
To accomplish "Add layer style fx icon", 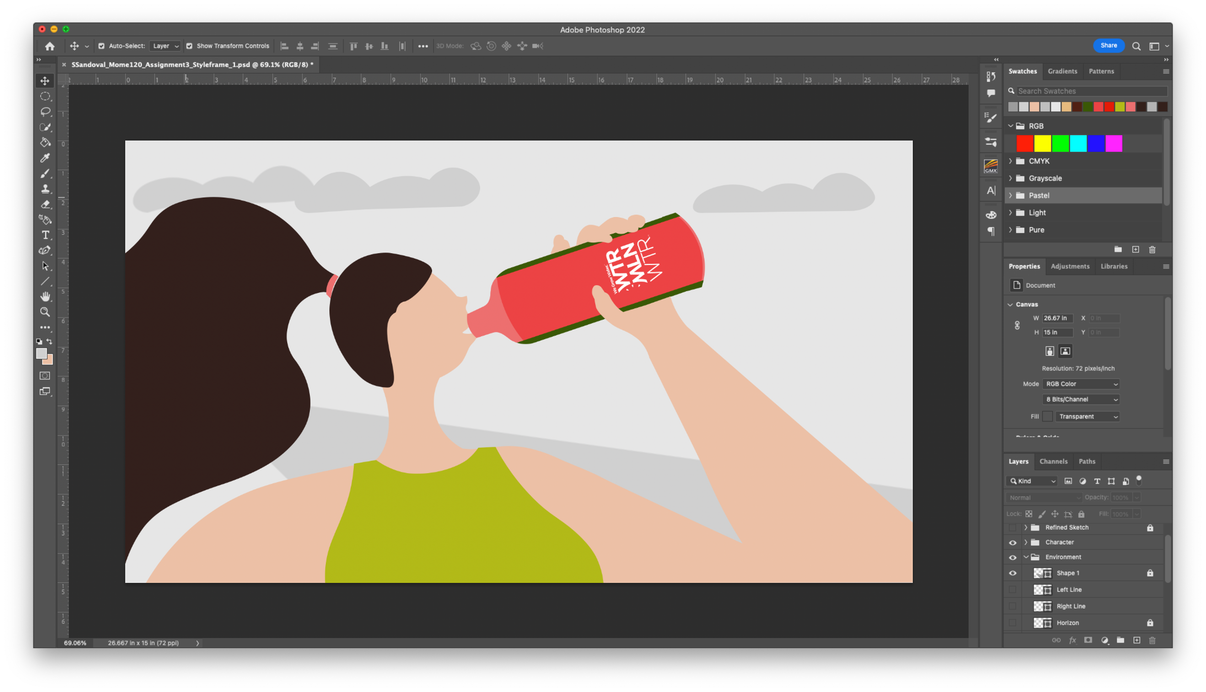I will coord(1073,640).
